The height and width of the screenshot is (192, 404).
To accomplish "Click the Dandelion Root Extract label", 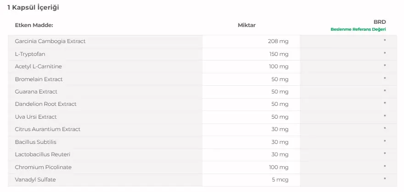I will tap(45, 104).
